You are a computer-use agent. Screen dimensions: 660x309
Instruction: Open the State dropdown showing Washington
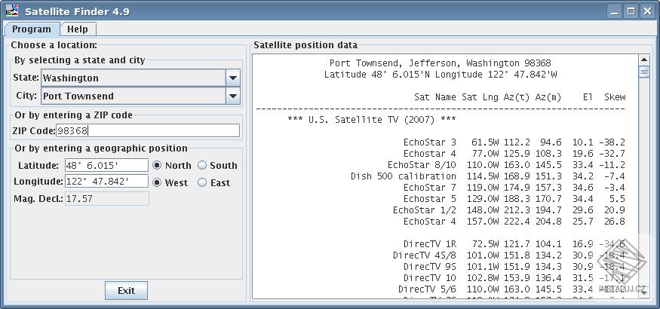[x=140, y=78]
